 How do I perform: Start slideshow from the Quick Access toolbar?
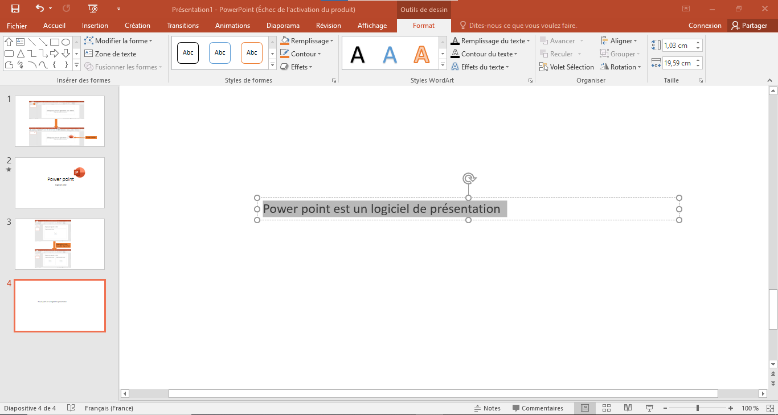93,9
